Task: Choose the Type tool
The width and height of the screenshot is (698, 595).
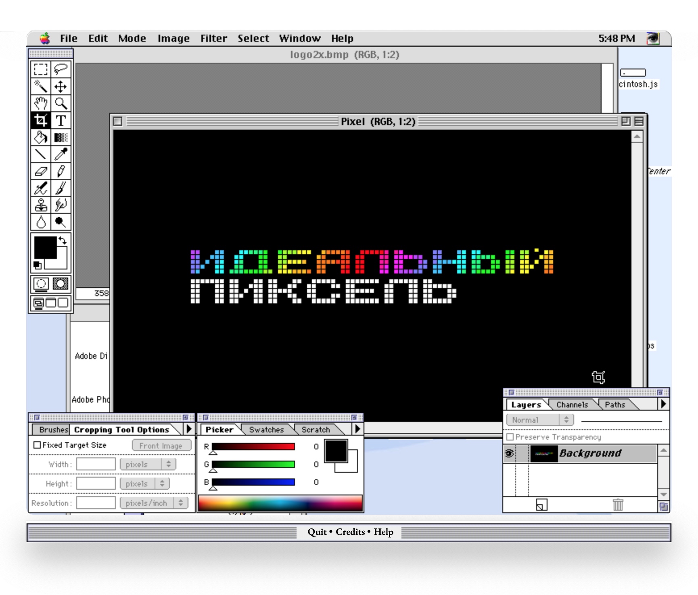Action: pos(61,120)
